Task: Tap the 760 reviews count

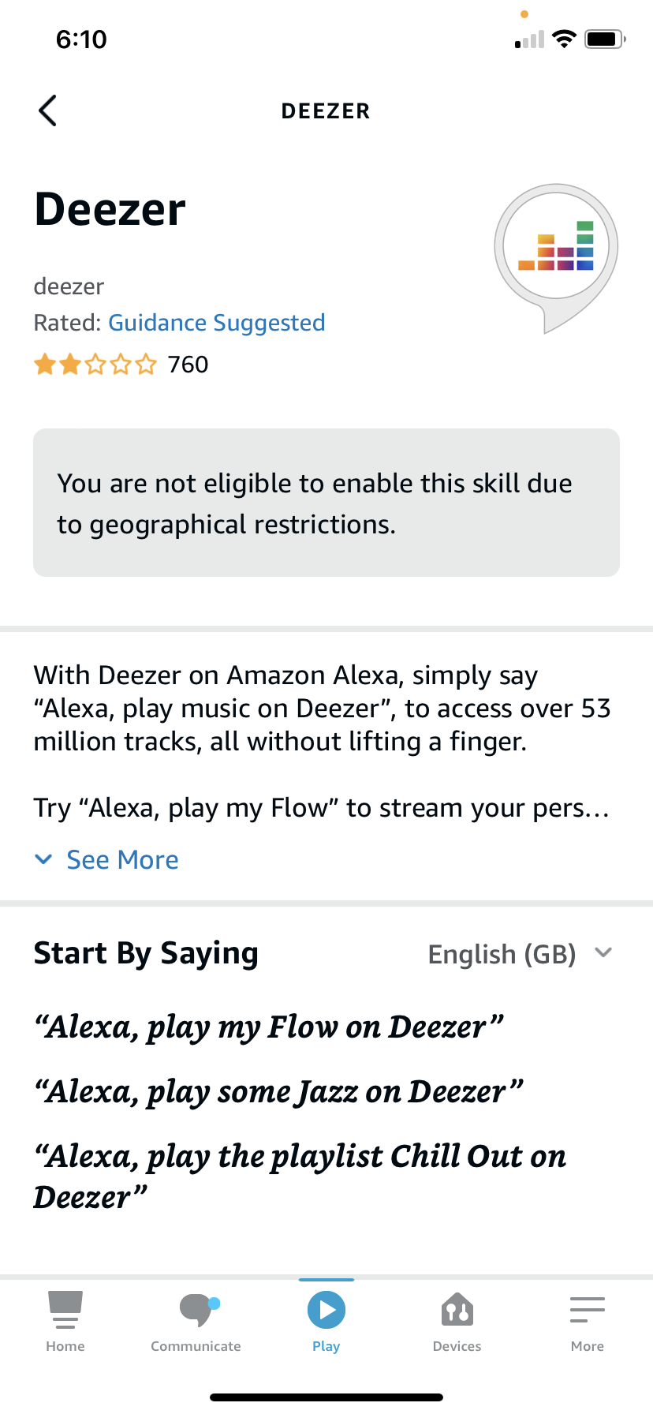Action: 188,365
